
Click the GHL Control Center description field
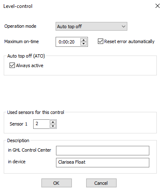click(x=102, y=150)
